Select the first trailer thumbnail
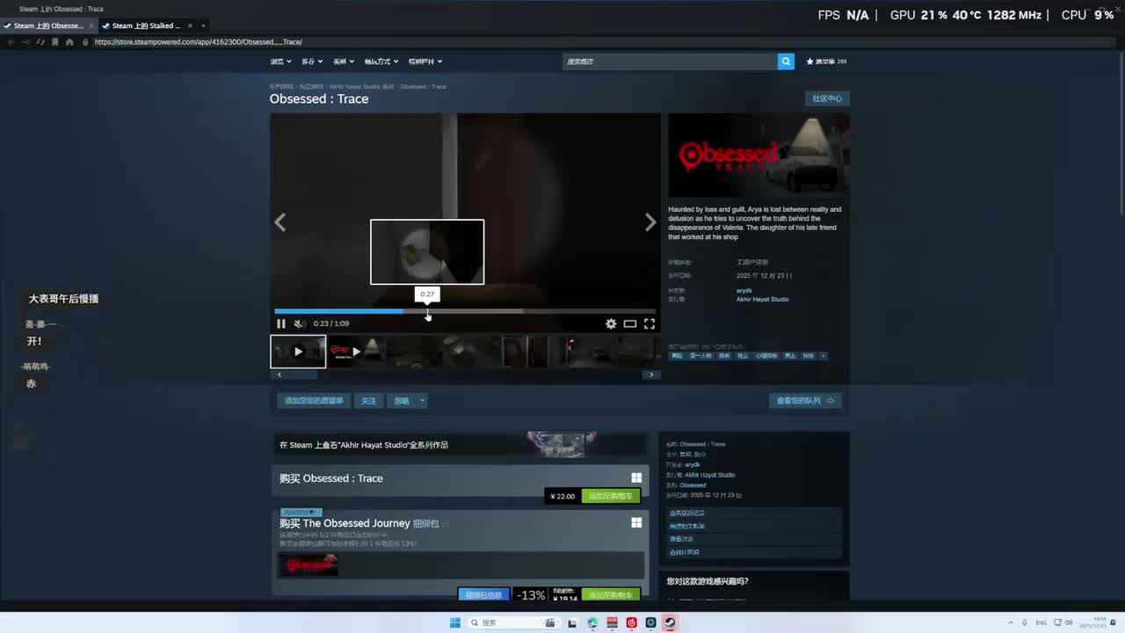 pos(298,352)
